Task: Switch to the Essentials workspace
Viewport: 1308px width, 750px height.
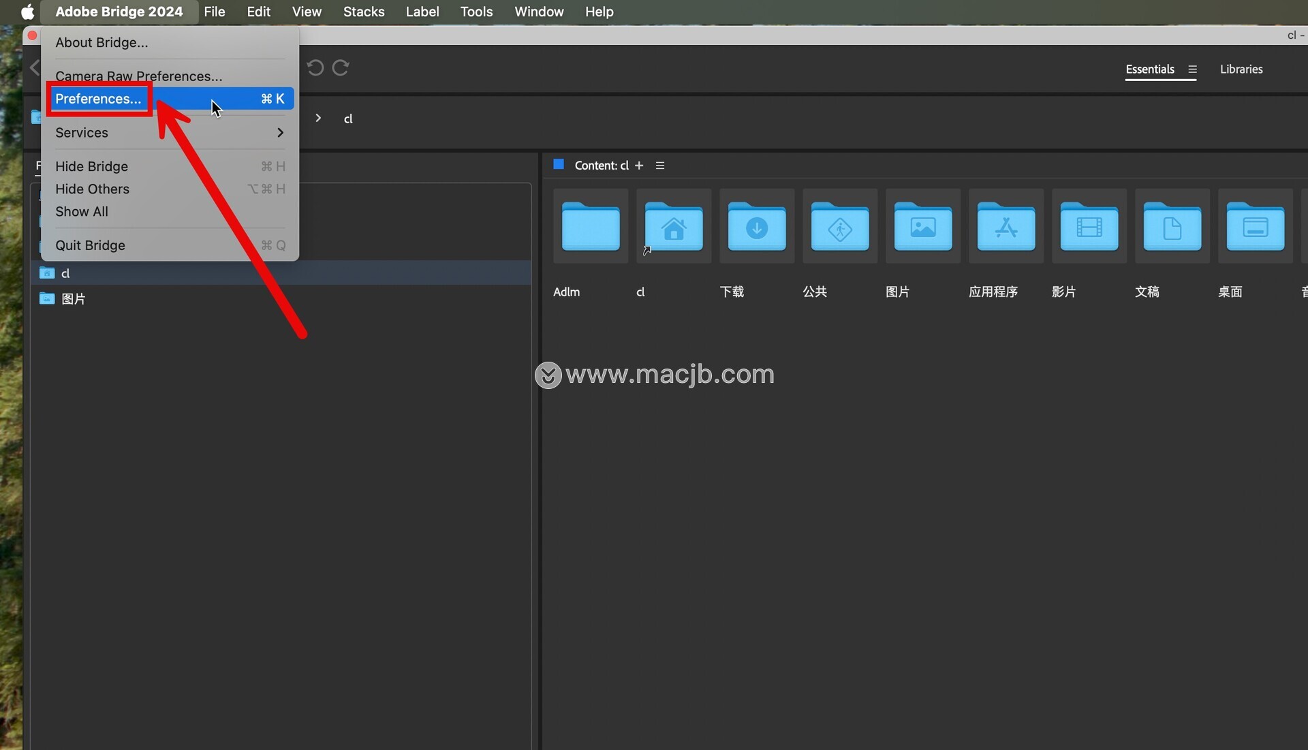Action: click(x=1150, y=69)
